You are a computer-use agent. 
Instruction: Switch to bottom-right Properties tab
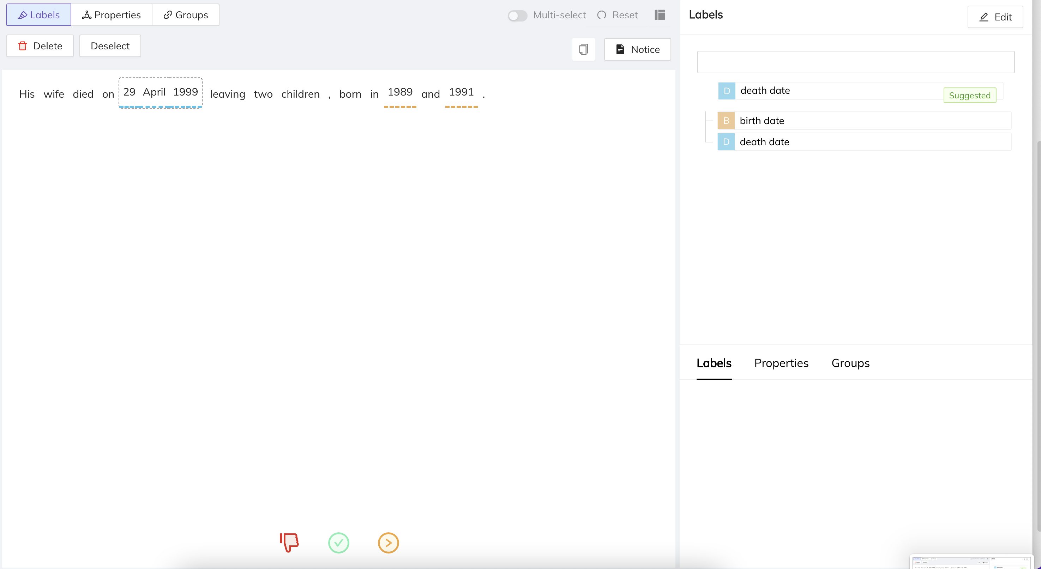point(781,363)
